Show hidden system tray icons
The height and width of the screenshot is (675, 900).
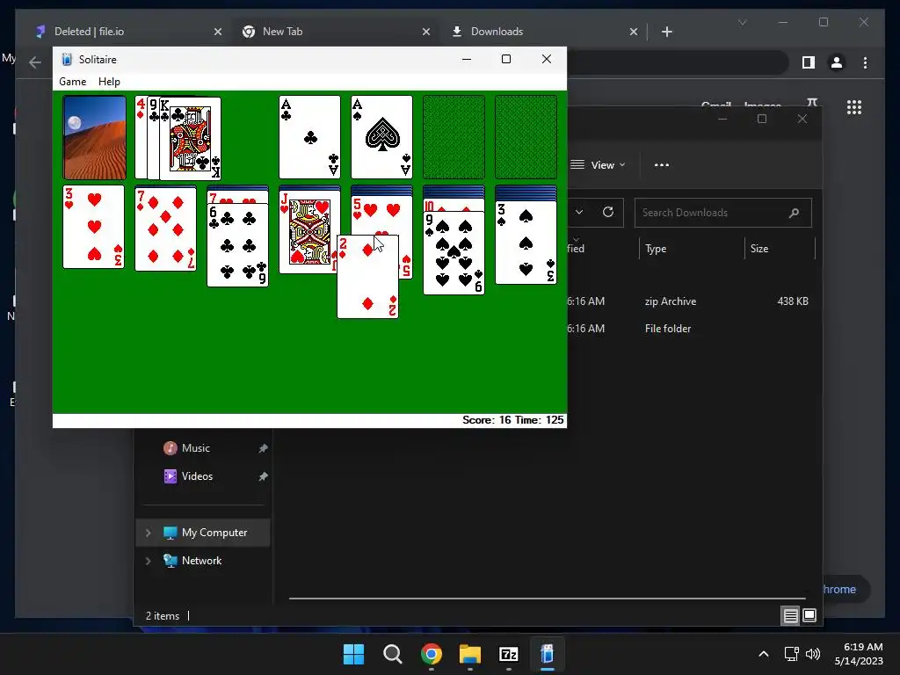764,654
